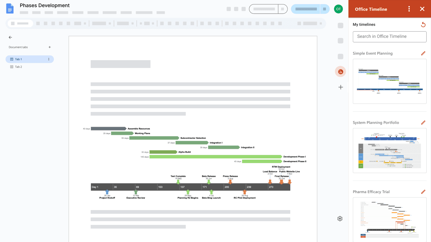Click the Project Kickoff milestone marker
The image size is (431, 242).
[x=107, y=192]
